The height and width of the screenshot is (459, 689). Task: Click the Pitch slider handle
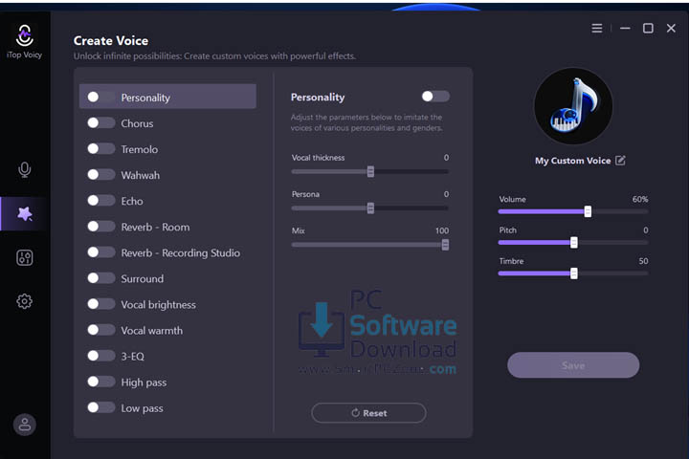pos(573,243)
